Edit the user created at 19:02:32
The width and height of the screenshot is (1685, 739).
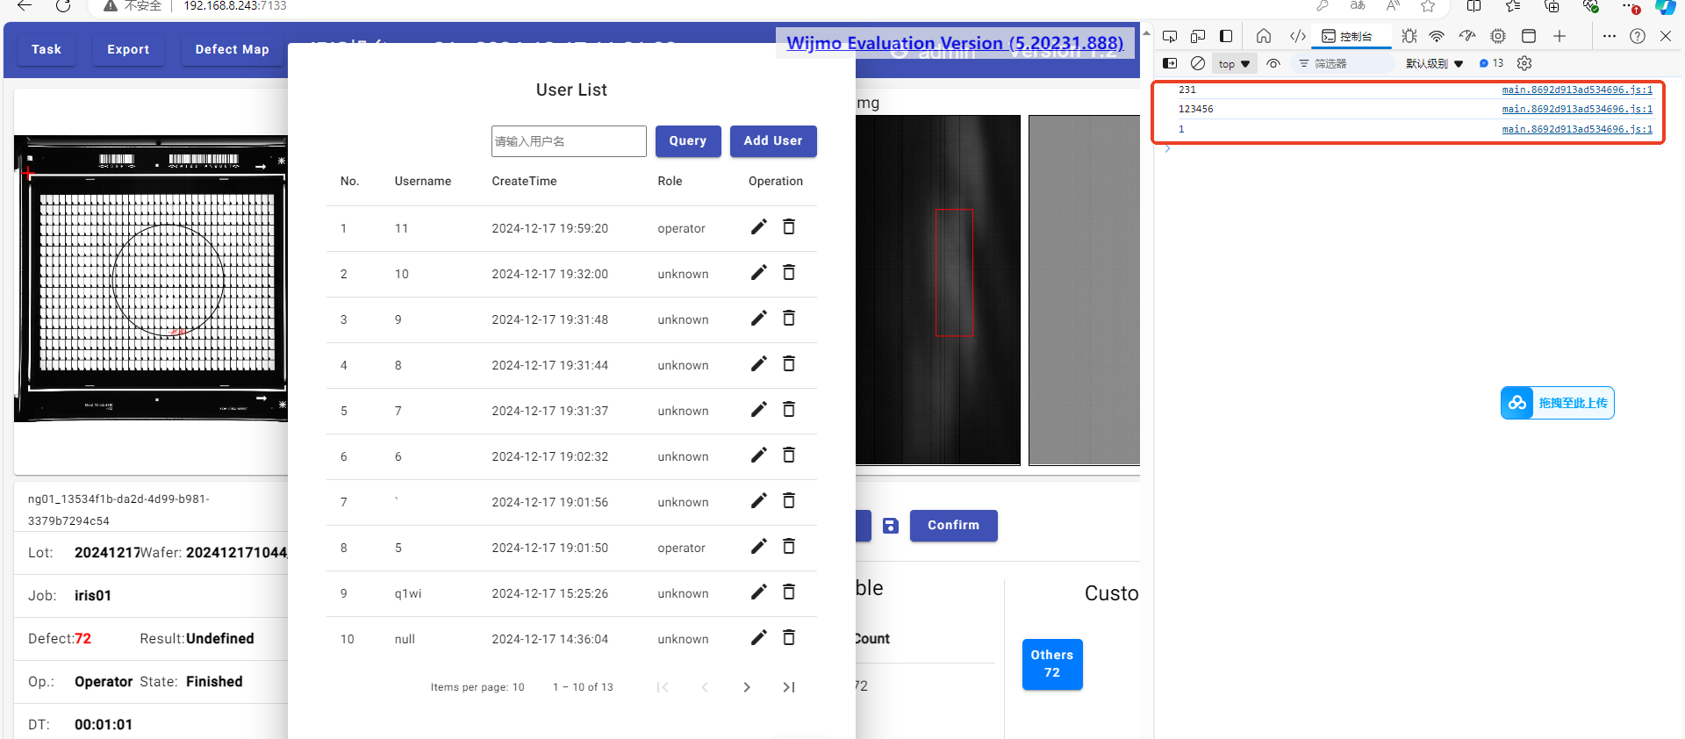[759, 456]
